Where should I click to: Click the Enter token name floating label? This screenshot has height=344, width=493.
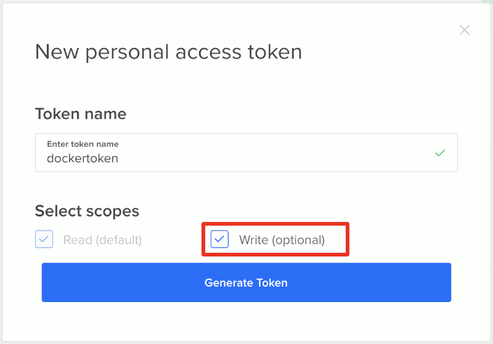83,144
